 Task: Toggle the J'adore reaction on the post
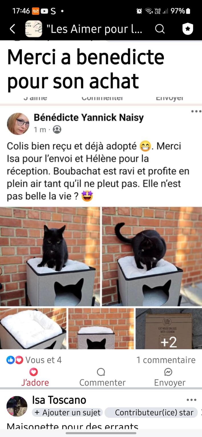(35, 377)
